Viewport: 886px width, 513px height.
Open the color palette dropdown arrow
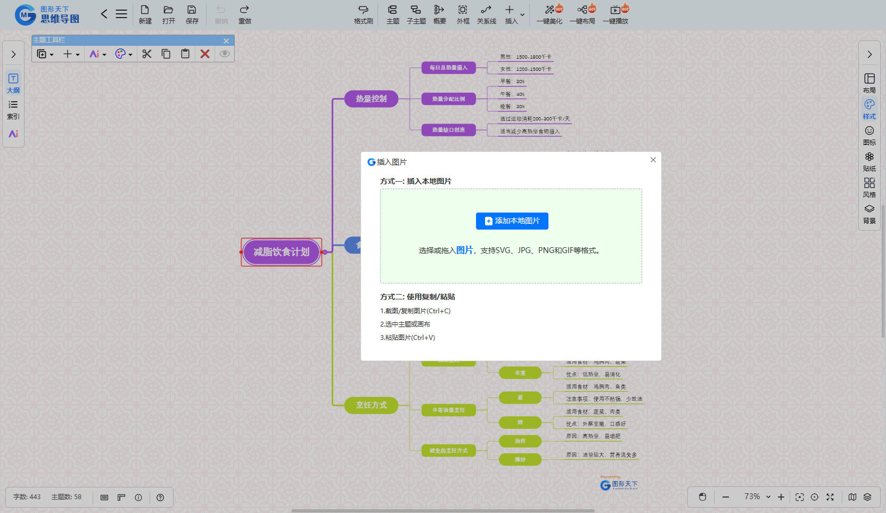[130, 54]
